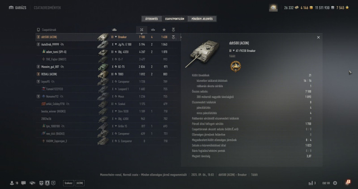Go back to Garázs
The height and width of the screenshot is (189, 358).
pyautogui.click(x=17, y=8)
